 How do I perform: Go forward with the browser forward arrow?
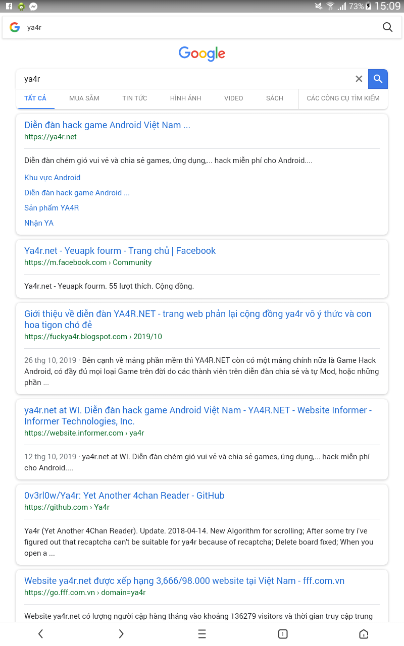121,634
